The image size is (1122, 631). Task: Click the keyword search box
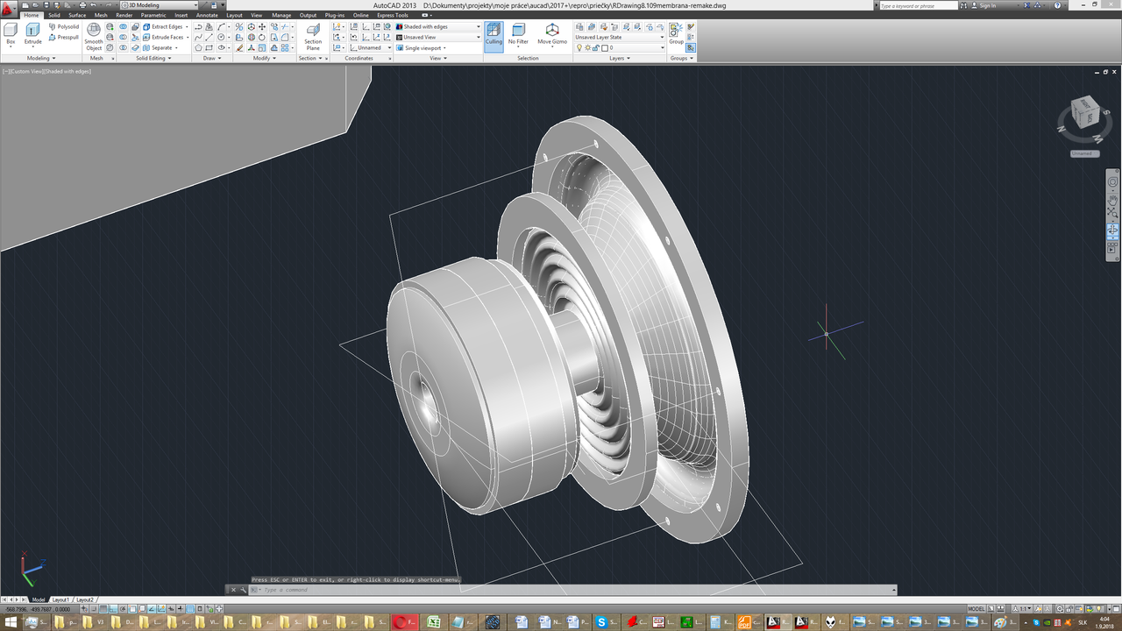(x=918, y=5)
